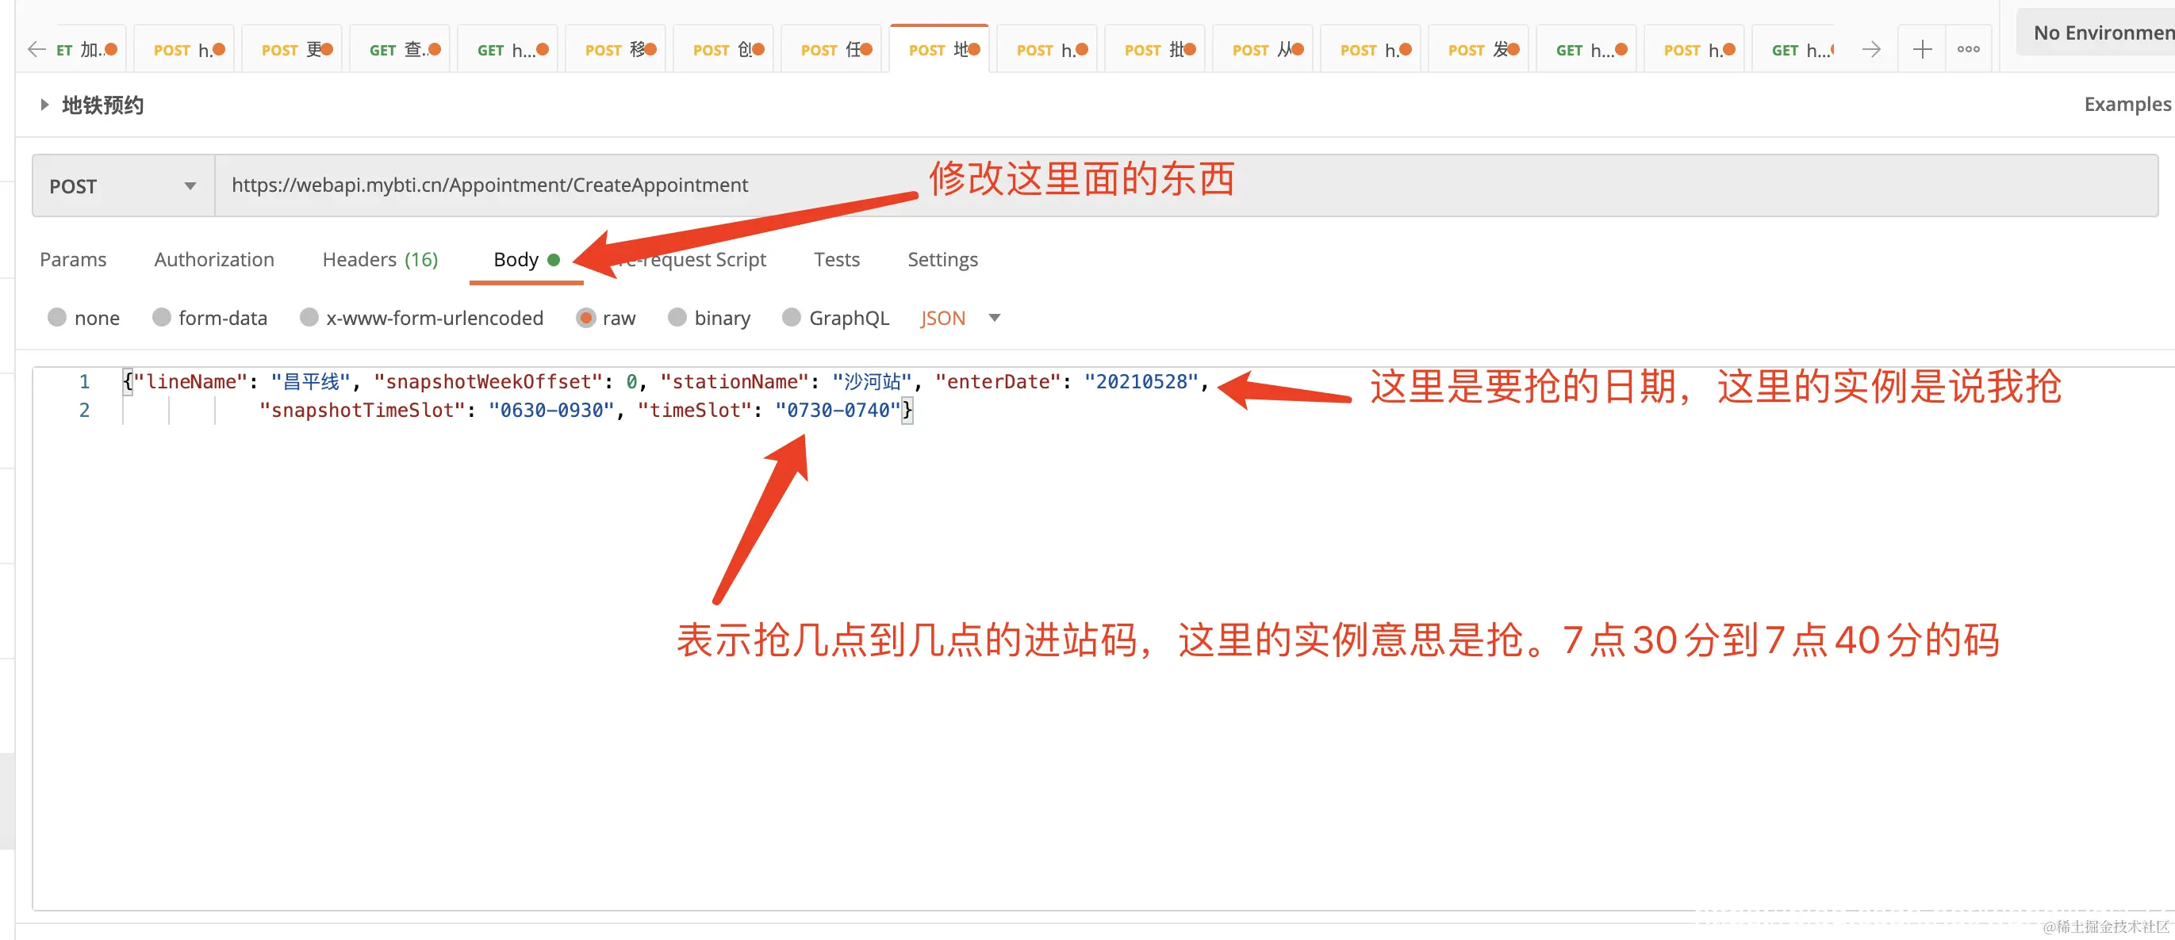The width and height of the screenshot is (2175, 940).
Task: Click unsaved dot on POST 发 tab
Action: [x=1514, y=50]
